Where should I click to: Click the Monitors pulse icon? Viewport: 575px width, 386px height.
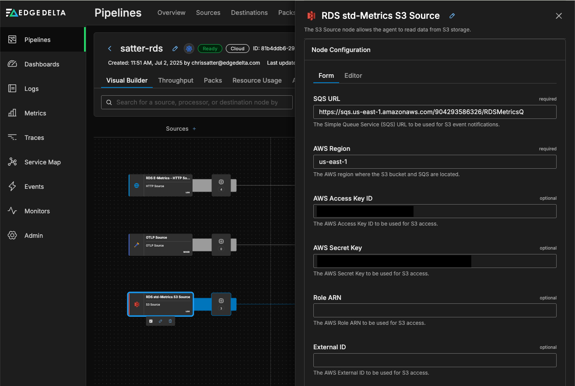pyautogui.click(x=12, y=211)
